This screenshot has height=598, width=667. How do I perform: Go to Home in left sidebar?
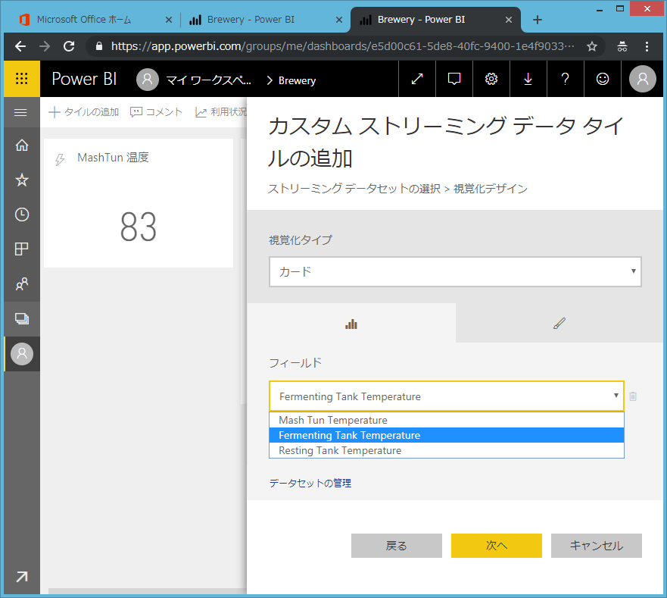(x=22, y=146)
